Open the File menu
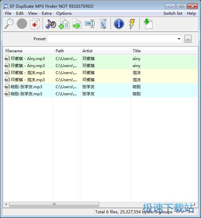201x218 pixels. 8,13
